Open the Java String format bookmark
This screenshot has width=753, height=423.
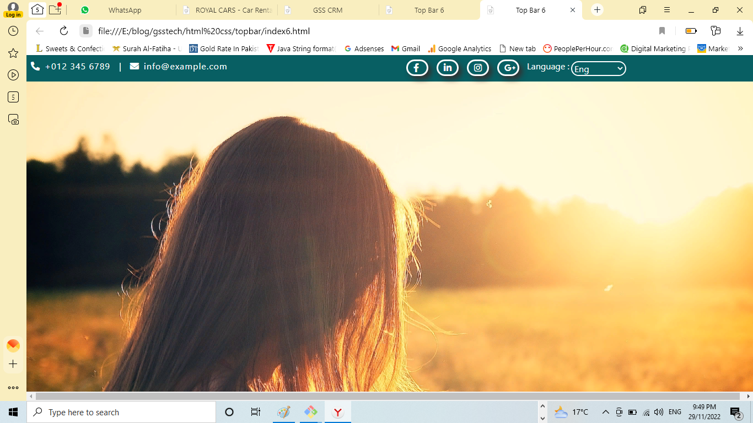pos(301,48)
